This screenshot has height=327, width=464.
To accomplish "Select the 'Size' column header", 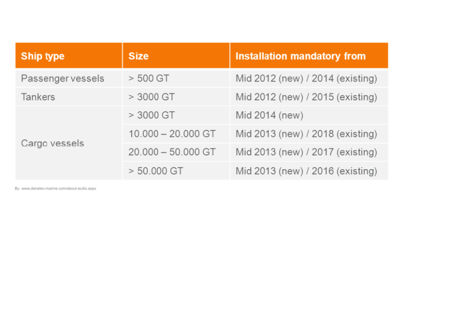I will coord(138,56).
